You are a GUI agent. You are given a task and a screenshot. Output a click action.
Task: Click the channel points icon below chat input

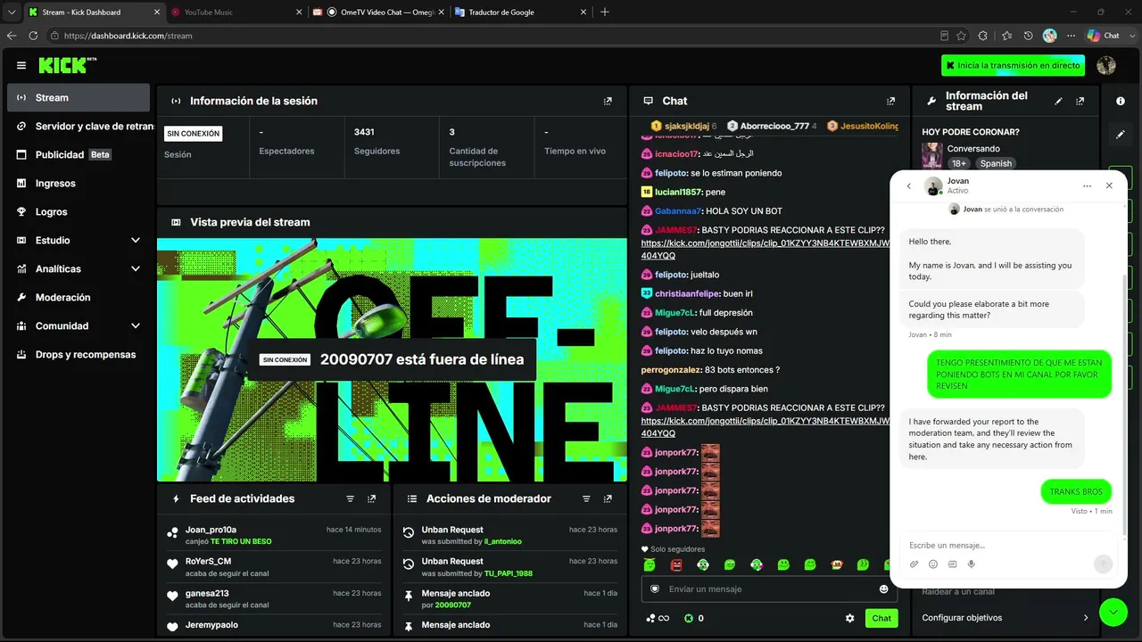tap(689, 618)
